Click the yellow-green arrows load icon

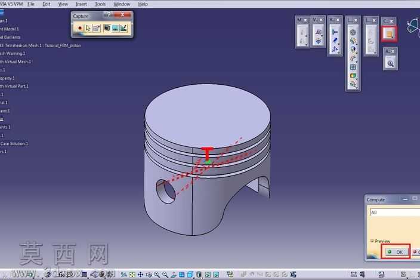353,41
